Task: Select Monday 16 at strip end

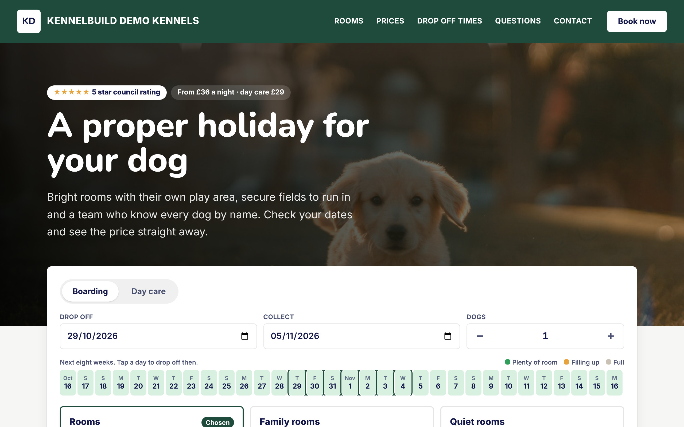Action: (615, 382)
